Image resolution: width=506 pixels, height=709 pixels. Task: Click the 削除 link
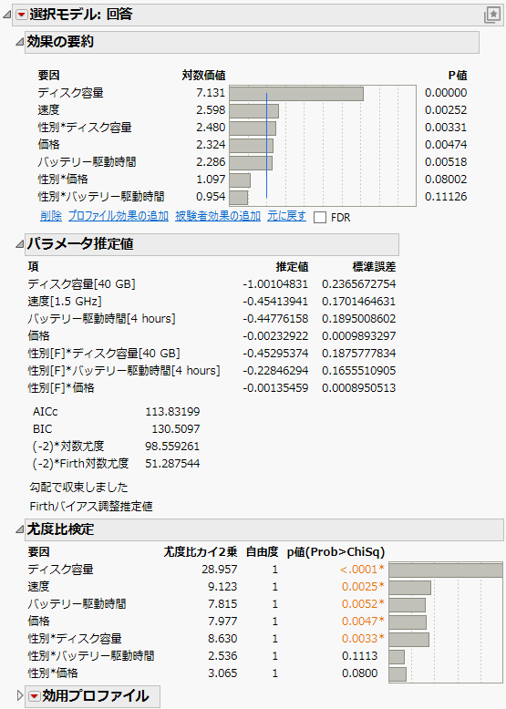click(x=51, y=216)
